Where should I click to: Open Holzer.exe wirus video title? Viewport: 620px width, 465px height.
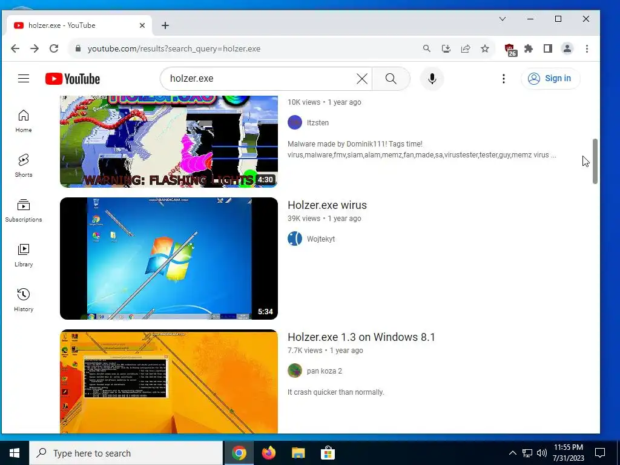(327, 205)
